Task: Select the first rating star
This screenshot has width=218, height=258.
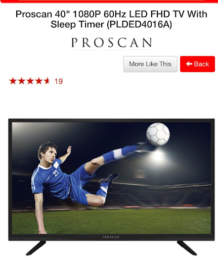Action: coord(13,81)
